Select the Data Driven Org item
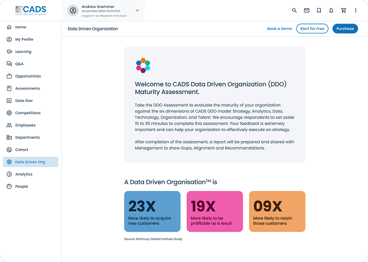 coord(30,162)
